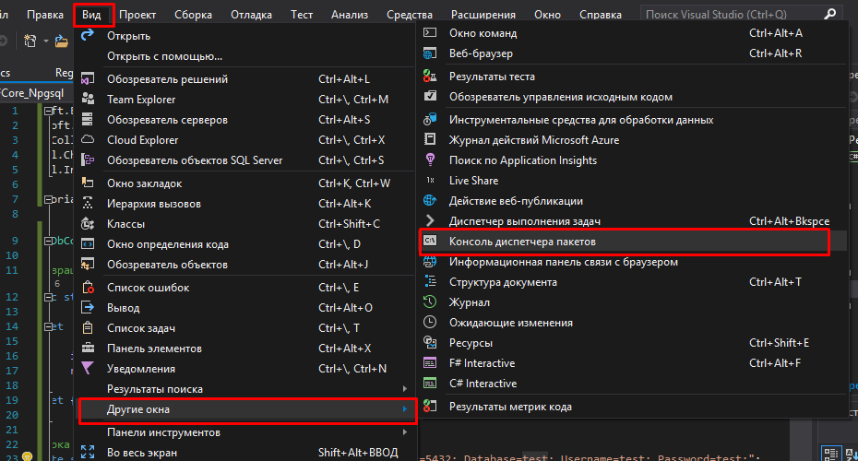Open the Проект menu
This screenshot has width=858, height=461.
click(x=137, y=15)
